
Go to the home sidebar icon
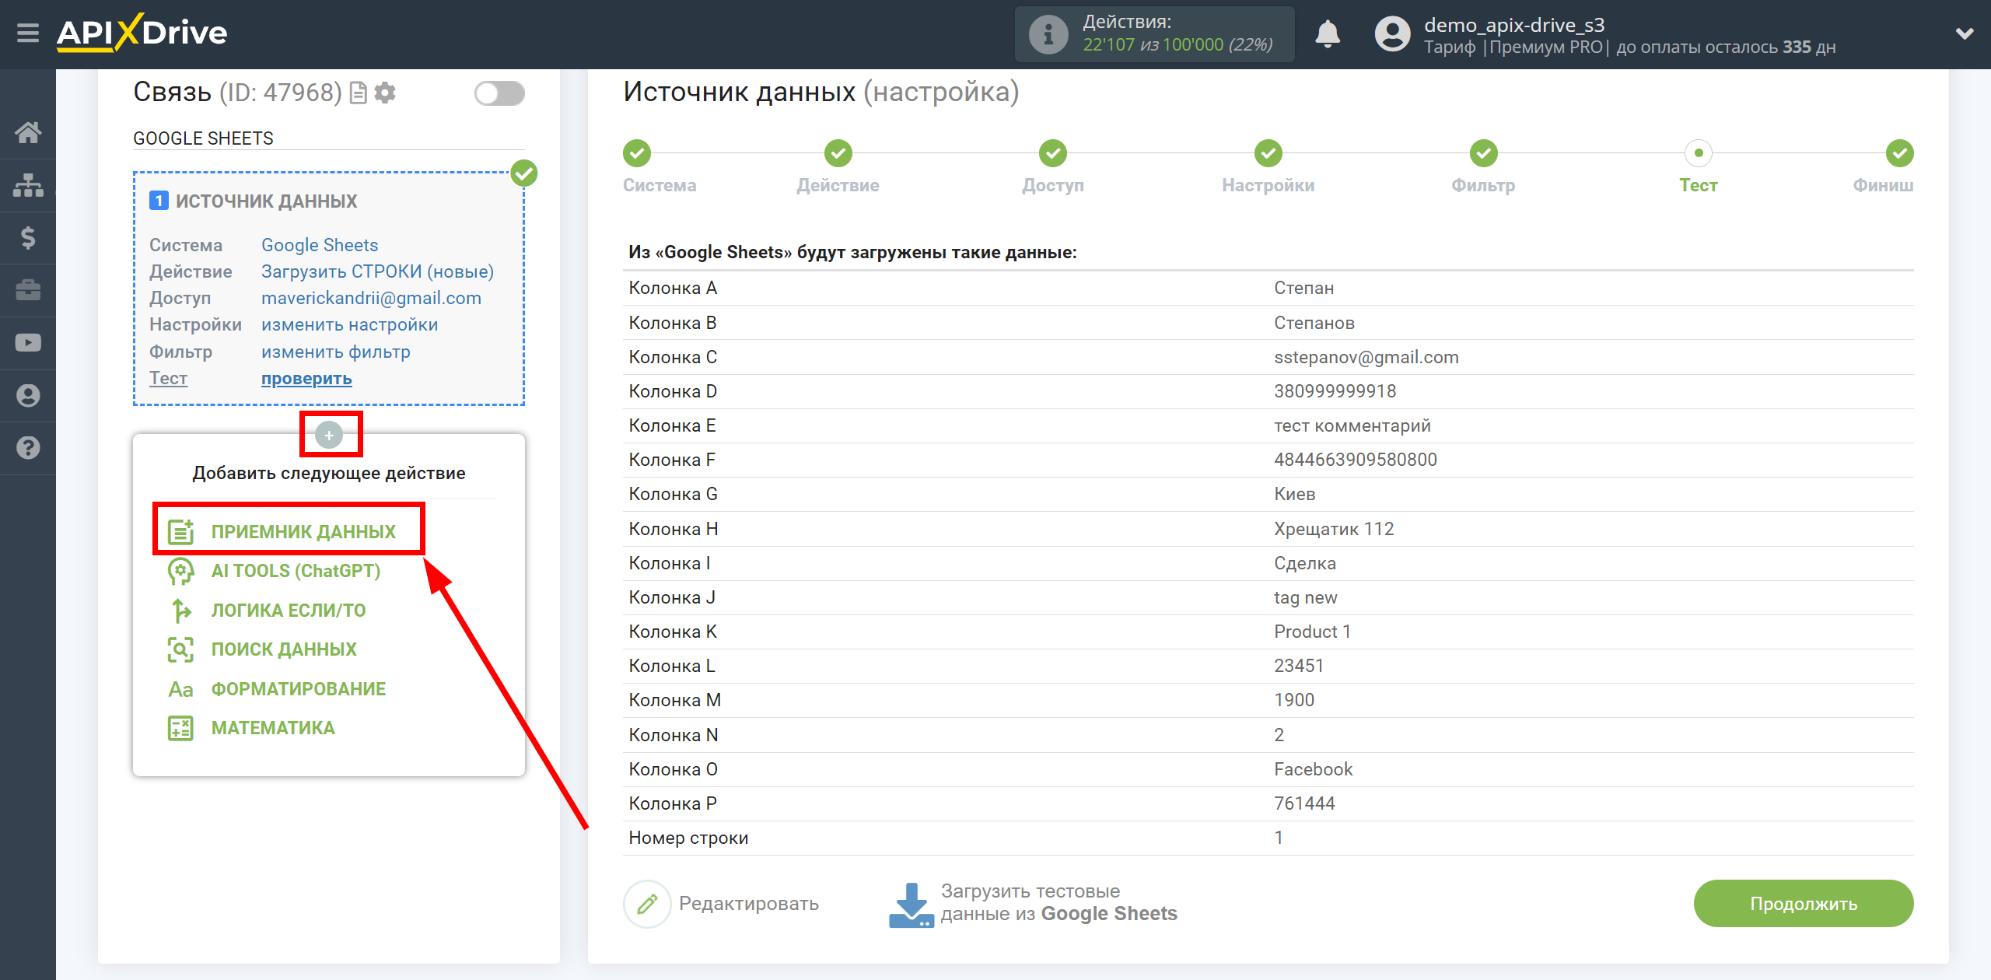click(28, 132)
